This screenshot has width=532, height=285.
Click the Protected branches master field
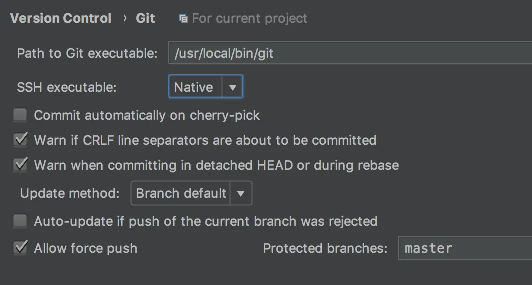[465, 248]
